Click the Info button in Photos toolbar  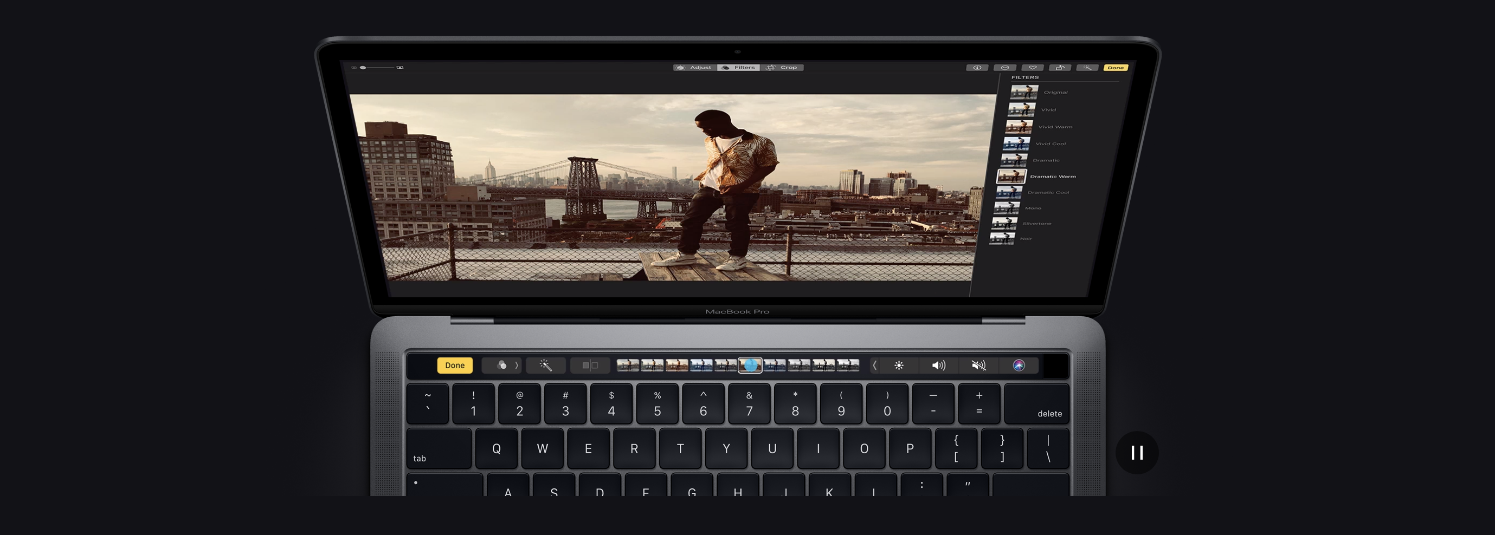(977, 68)
